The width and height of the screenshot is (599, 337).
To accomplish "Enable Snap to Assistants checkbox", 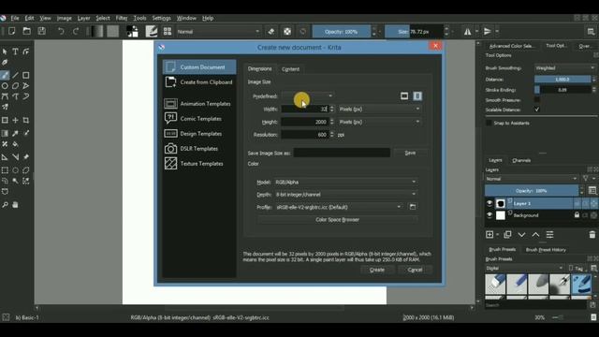I will [489, 123].
